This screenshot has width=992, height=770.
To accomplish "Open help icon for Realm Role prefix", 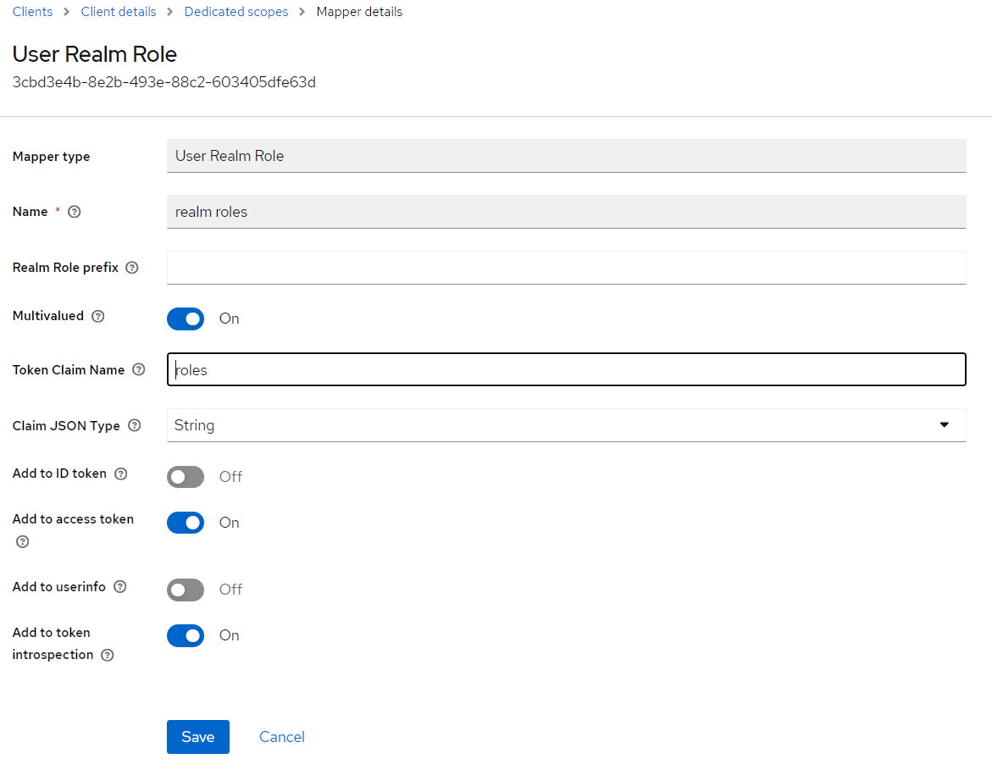I will pyautogui.click(x=131, y=268).
